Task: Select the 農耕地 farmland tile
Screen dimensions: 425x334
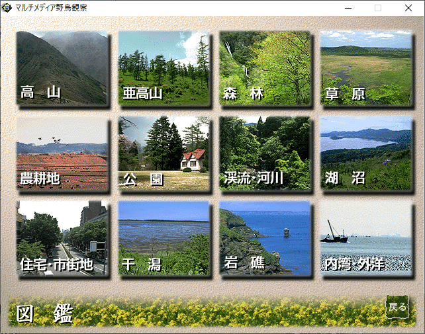Action: (62, 153)
